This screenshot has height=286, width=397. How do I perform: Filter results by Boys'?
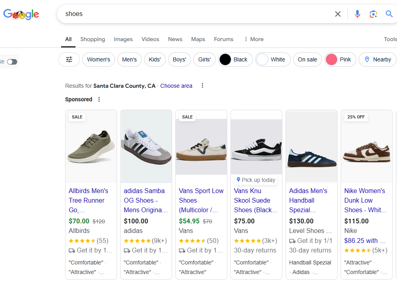point(179,59)
